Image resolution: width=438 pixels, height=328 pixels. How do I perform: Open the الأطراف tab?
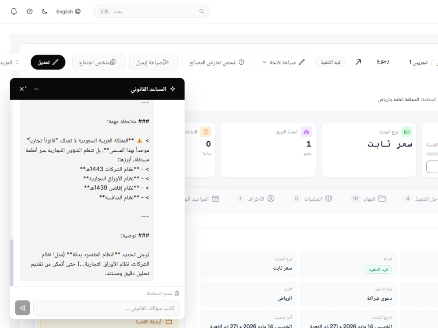tap(255, 199)
